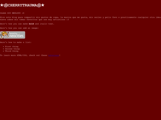Click the 'hosted by neocities' badge image
The image size is (161, 120).
pyautogui.click(x=13, y=35)
